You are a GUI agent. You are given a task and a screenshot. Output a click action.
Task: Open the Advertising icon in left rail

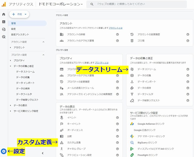click(4, 37)
